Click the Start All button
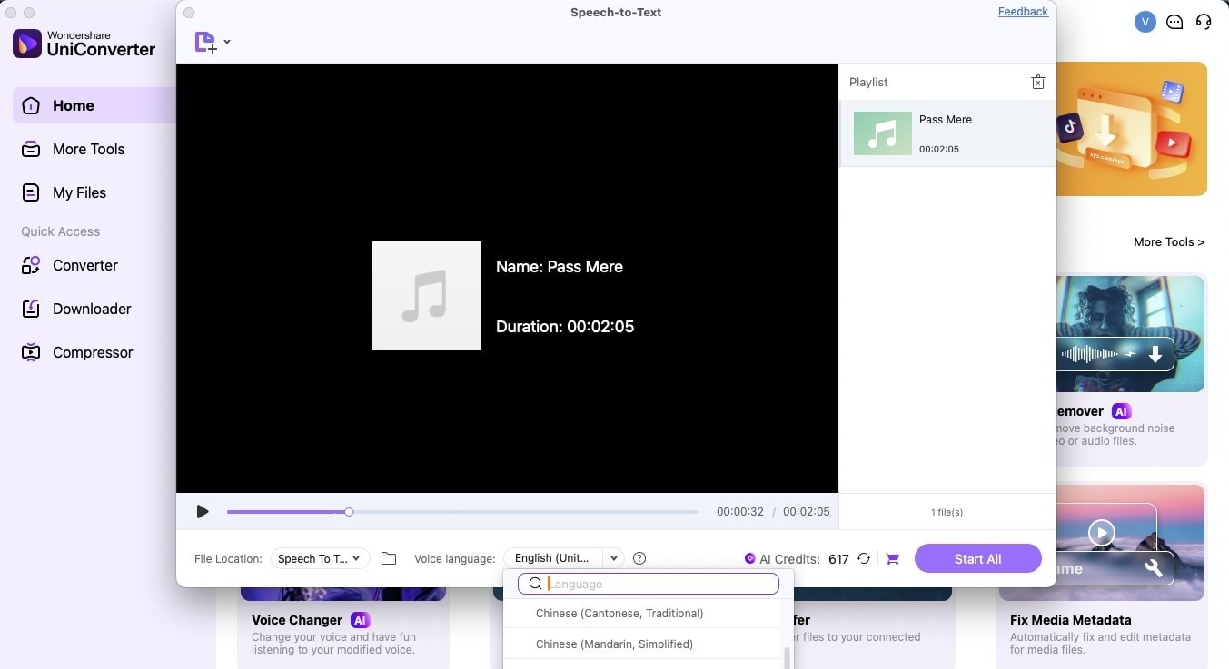This screenshot has height=669, width=1229. [977, 558]
